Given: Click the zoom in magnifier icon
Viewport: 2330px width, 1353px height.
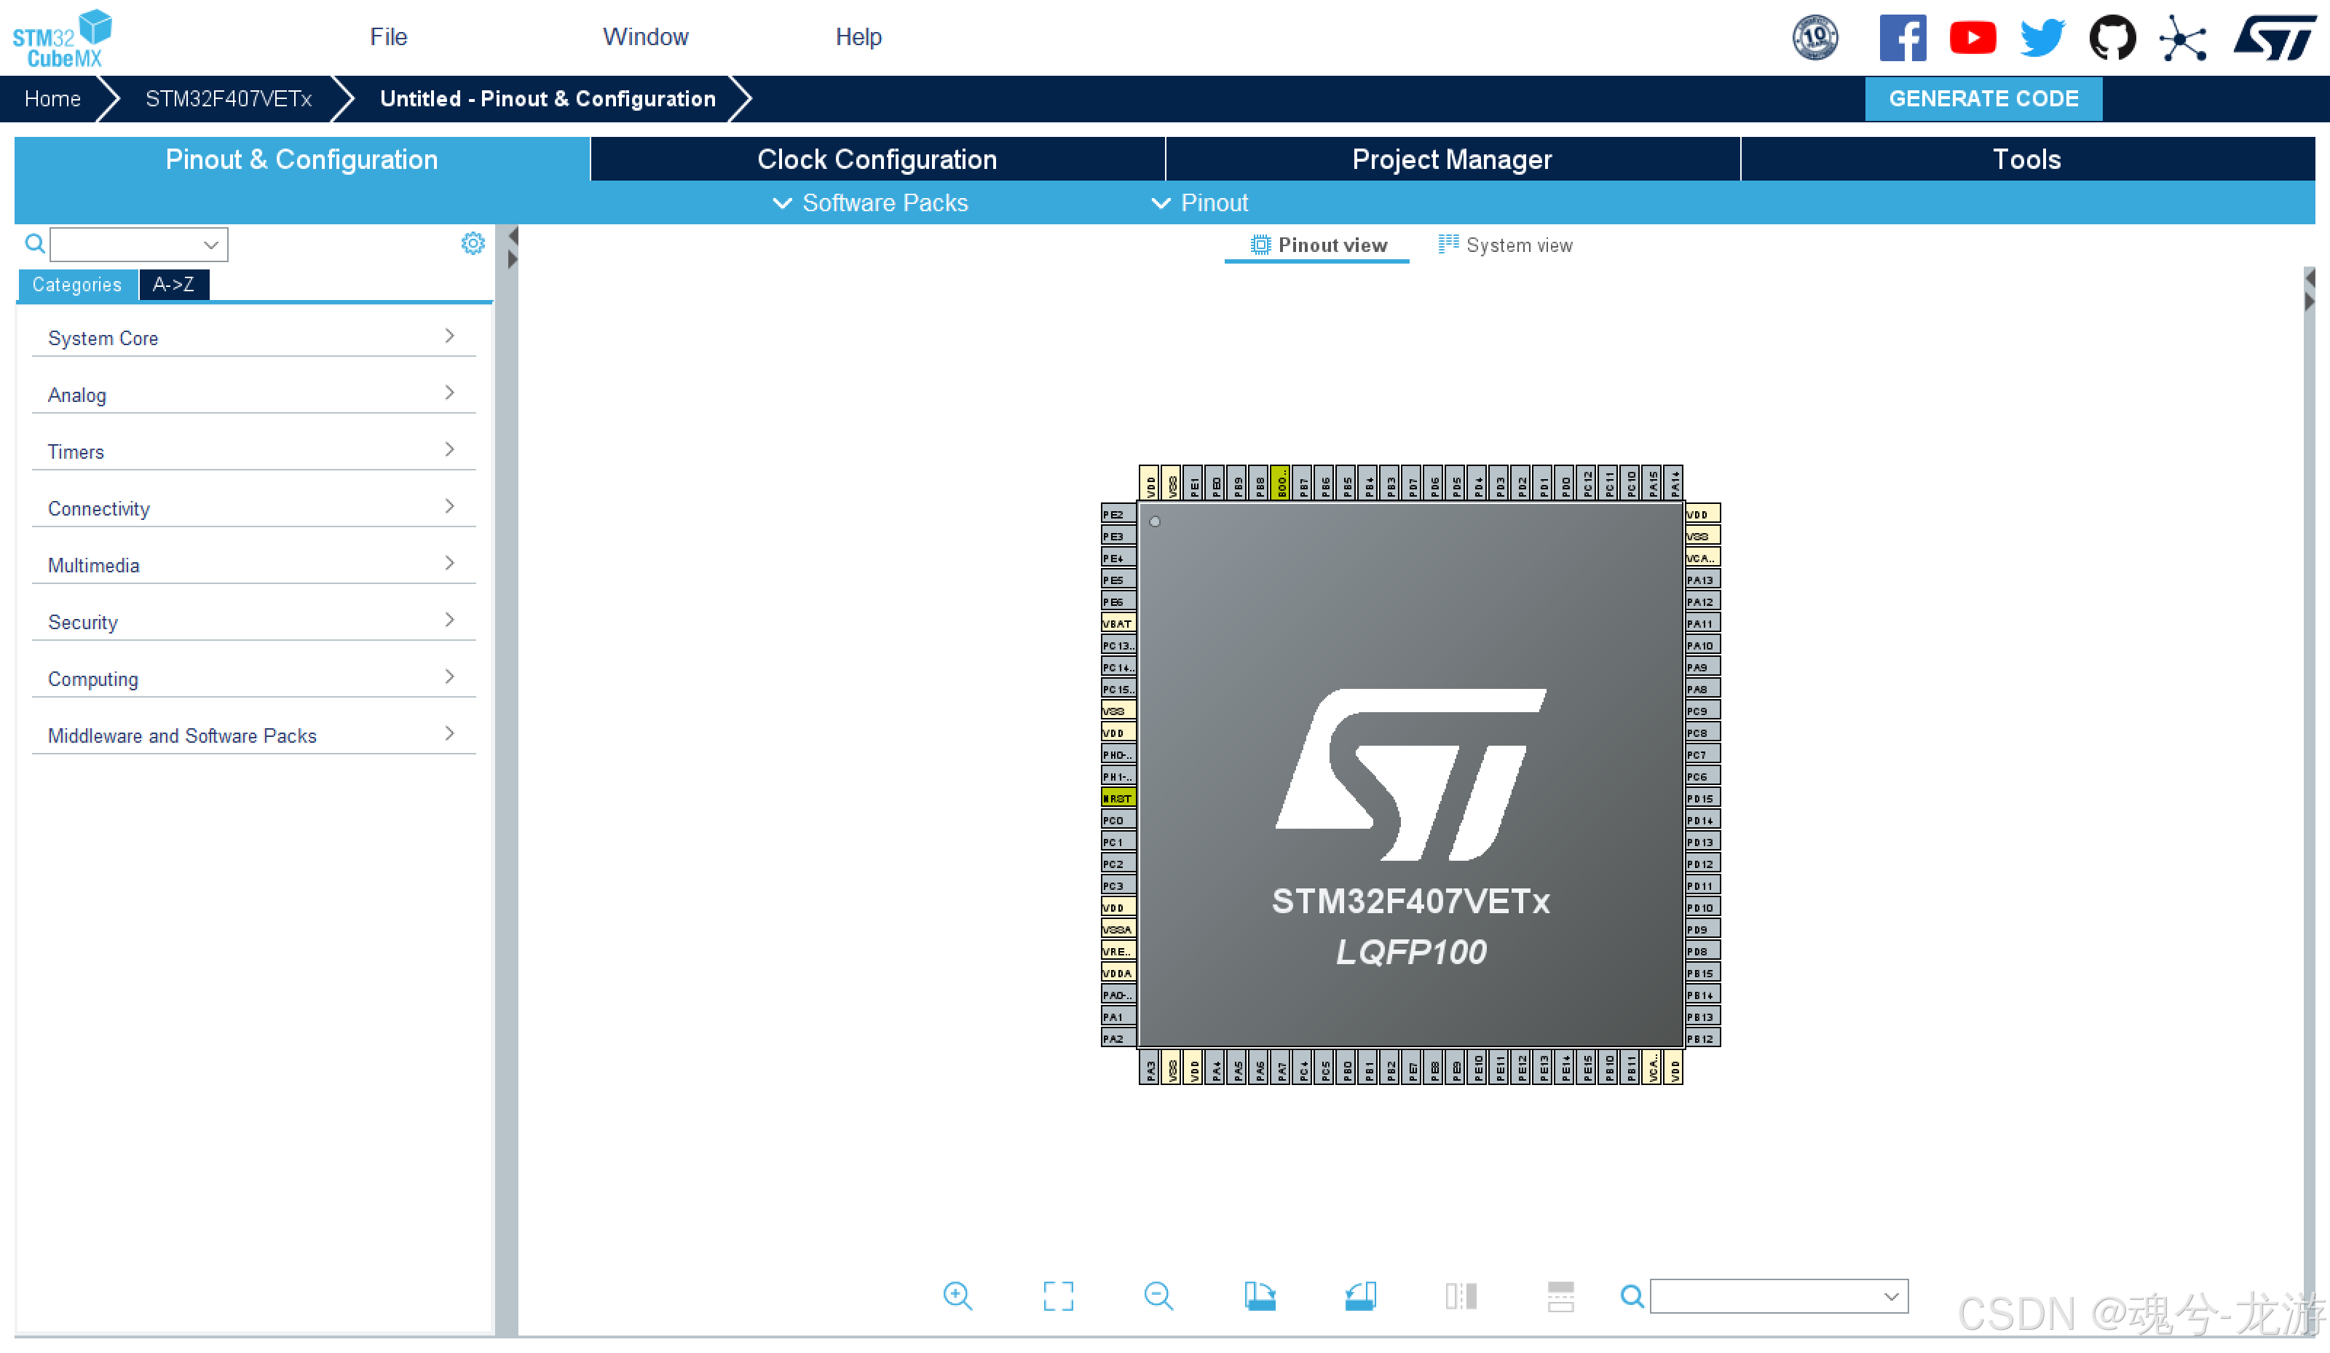Looking at the screenshot, I should [957, 1295].
